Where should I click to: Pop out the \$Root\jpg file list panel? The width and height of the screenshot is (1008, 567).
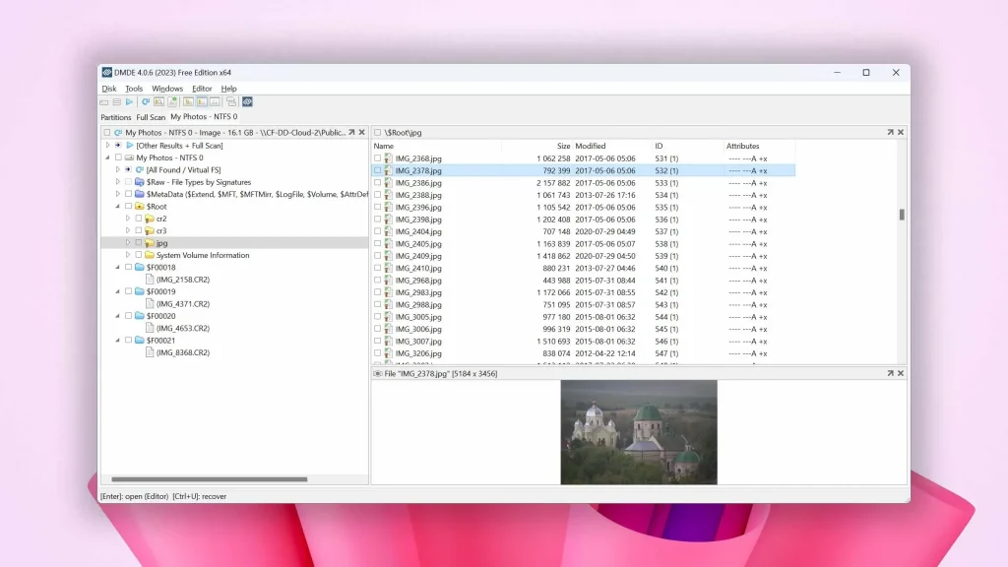[x=890, y=133]
